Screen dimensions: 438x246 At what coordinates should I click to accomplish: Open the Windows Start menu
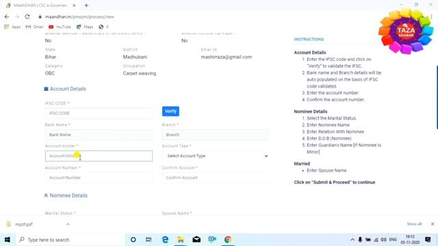pyautogui.click(x=8, y=240)
